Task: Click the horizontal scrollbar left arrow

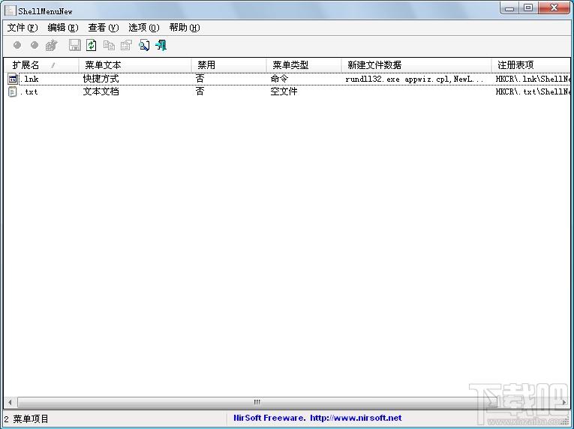Action: pos(10,402)
